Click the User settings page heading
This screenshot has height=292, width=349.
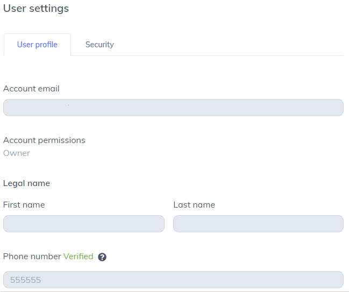[36, 9]
